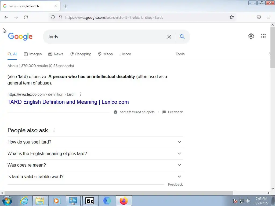This screenshot has width=275, height=206.
Task: Click 'About featured snippets' link
Action: 137,112
